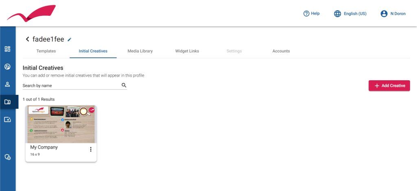Open the English (US) language selector

tap(350, 13)
